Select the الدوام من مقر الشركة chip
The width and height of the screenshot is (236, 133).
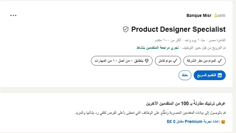pyautogui.click(x=204, y=61)
